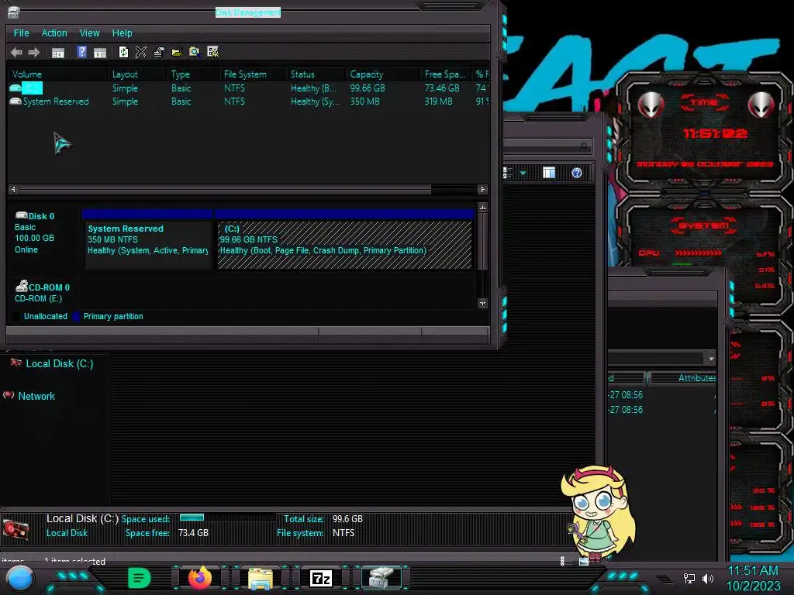Select Local Disk (C:) in Explorer sidebar

[59, 364]
